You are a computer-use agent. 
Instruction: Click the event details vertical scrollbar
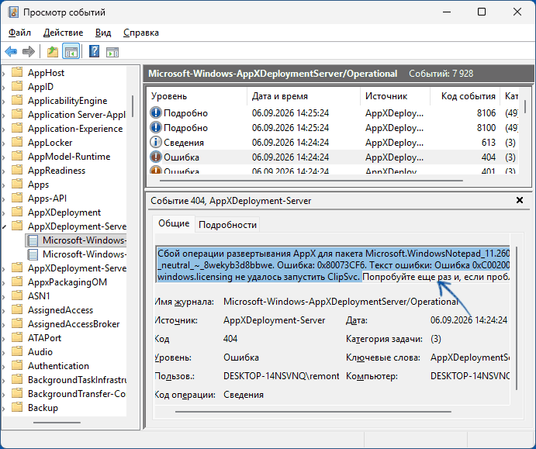[516, 319]
